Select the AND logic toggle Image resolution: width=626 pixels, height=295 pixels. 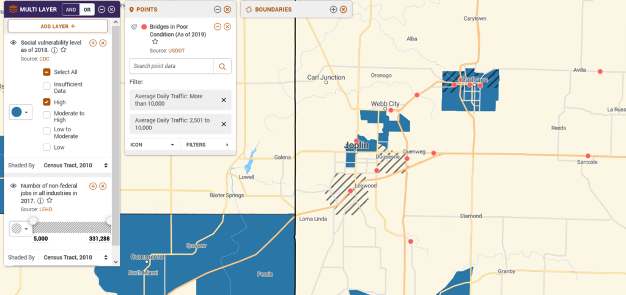coord(71,10)
